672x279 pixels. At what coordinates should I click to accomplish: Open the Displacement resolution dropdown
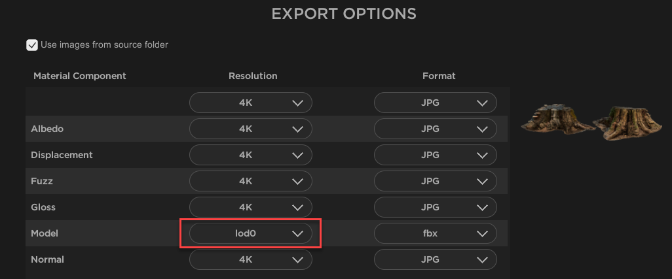pos(251,156)
